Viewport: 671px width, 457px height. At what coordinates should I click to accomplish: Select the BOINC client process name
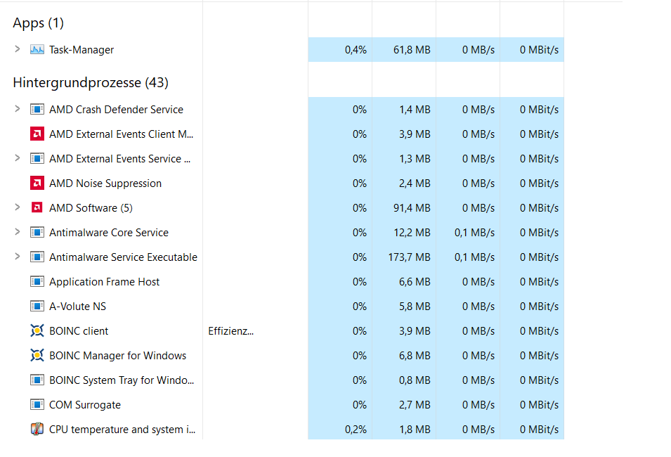click(79, 331)
